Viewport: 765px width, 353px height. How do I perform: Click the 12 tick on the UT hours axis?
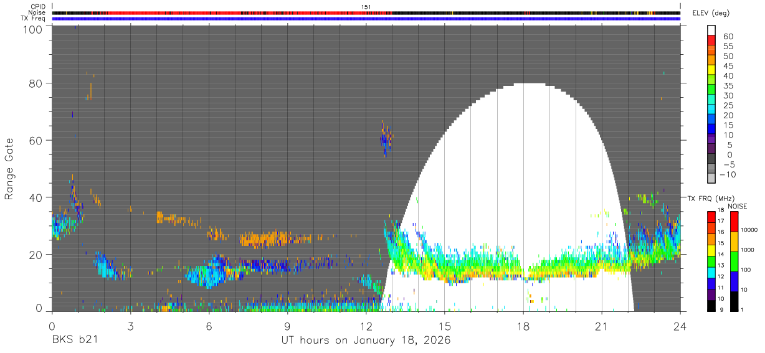tap(366, 326)
